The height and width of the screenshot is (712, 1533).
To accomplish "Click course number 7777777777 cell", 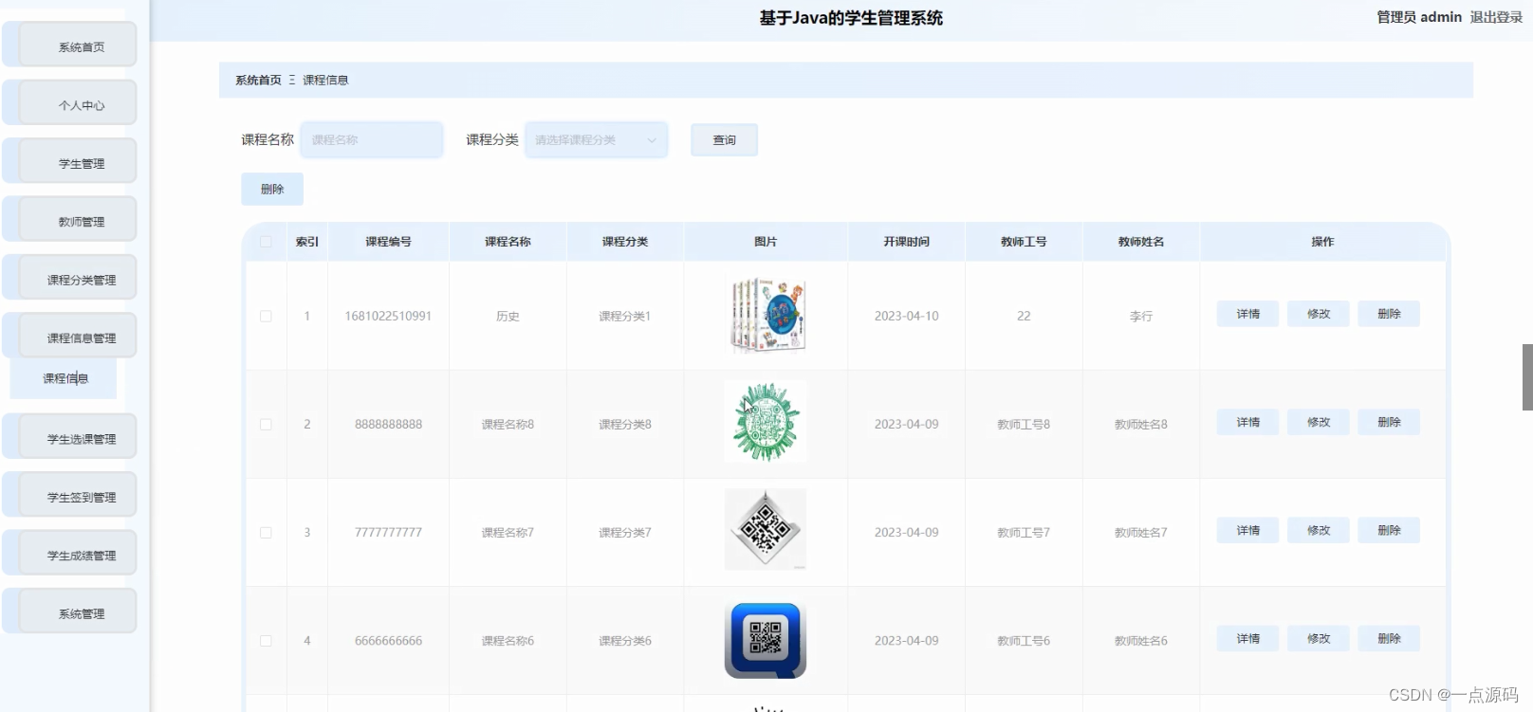I will 388,532.
